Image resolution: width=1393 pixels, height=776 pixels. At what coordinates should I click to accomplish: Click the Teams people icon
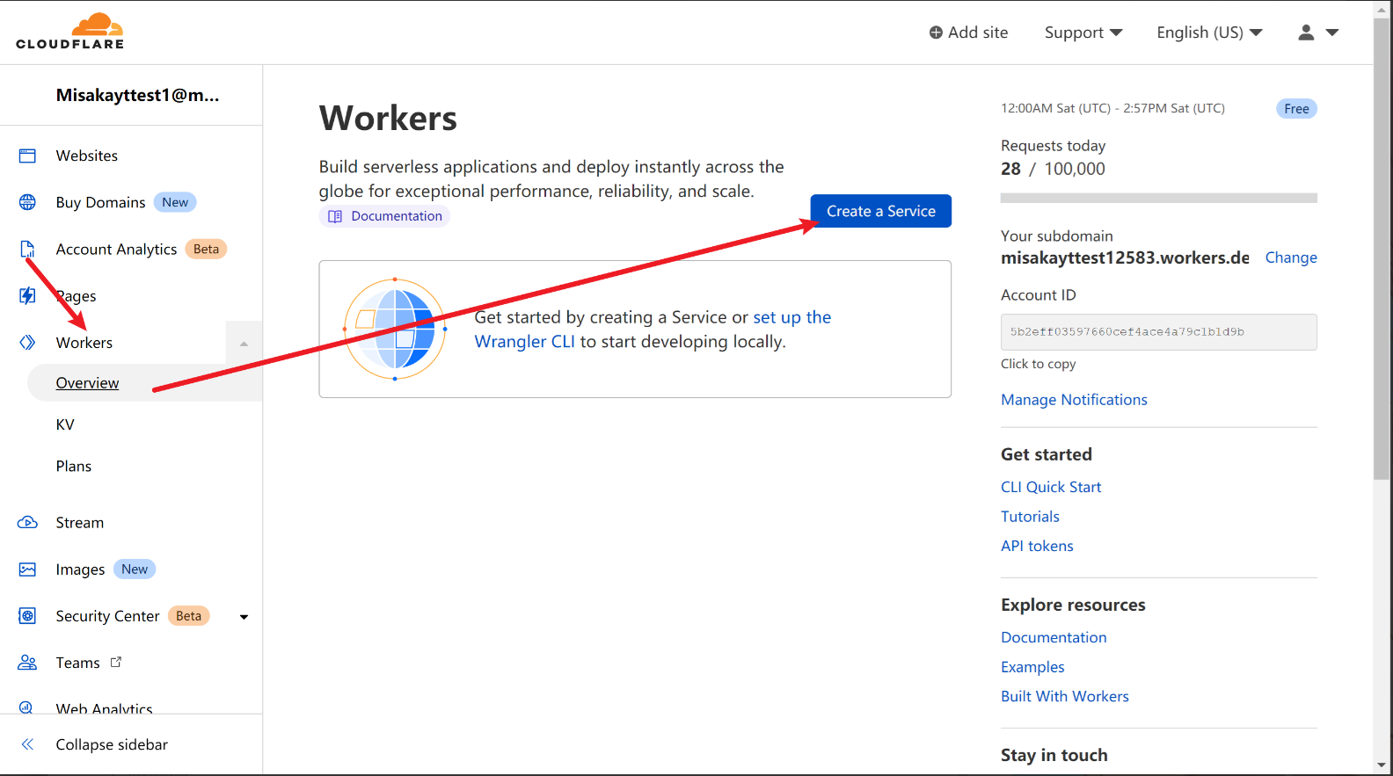(x=27, y=663)
